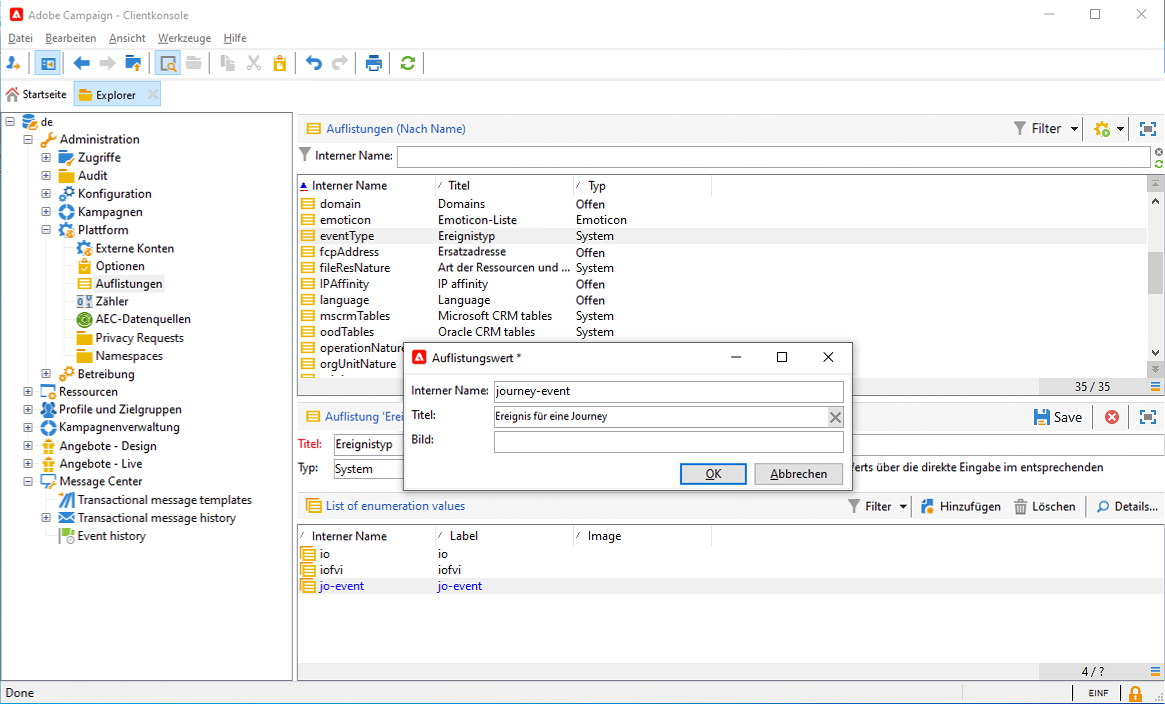Click the undo arrow in the toolbar
Viewport: 1165px width, 704px height.
point(314,63)
